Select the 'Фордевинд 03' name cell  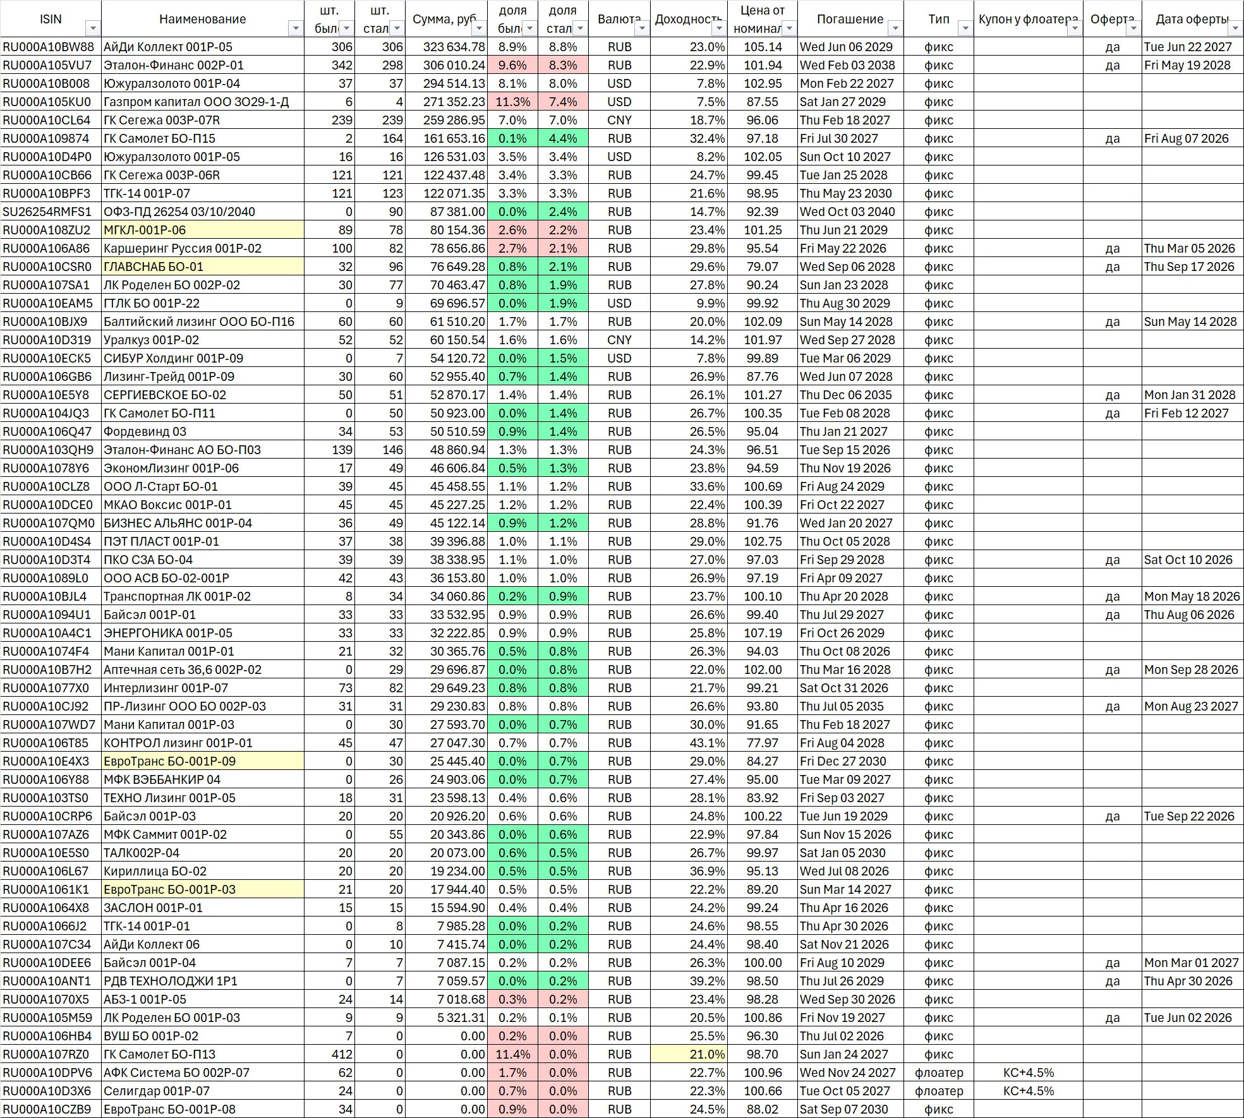pos(203,431)
